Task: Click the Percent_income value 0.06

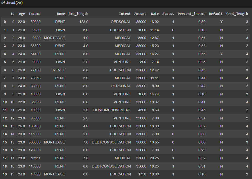Action: [x=202, y=142]
